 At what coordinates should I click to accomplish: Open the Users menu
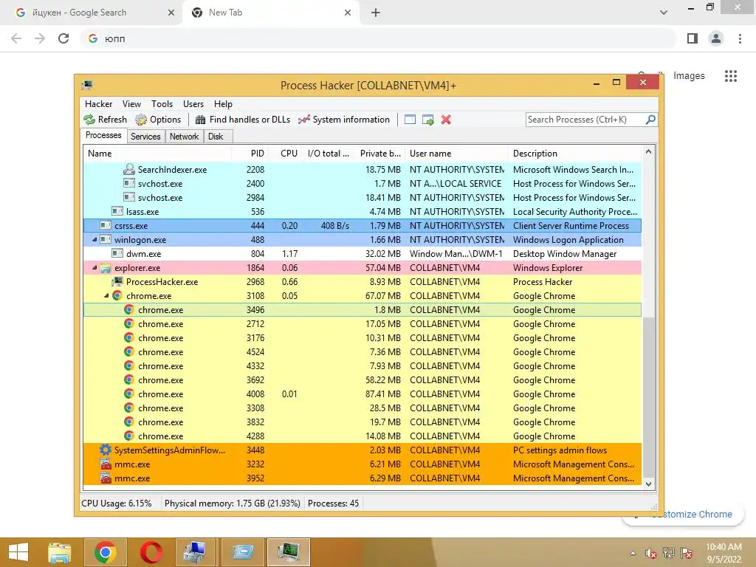pyautogui.click(x=193, y=104)
